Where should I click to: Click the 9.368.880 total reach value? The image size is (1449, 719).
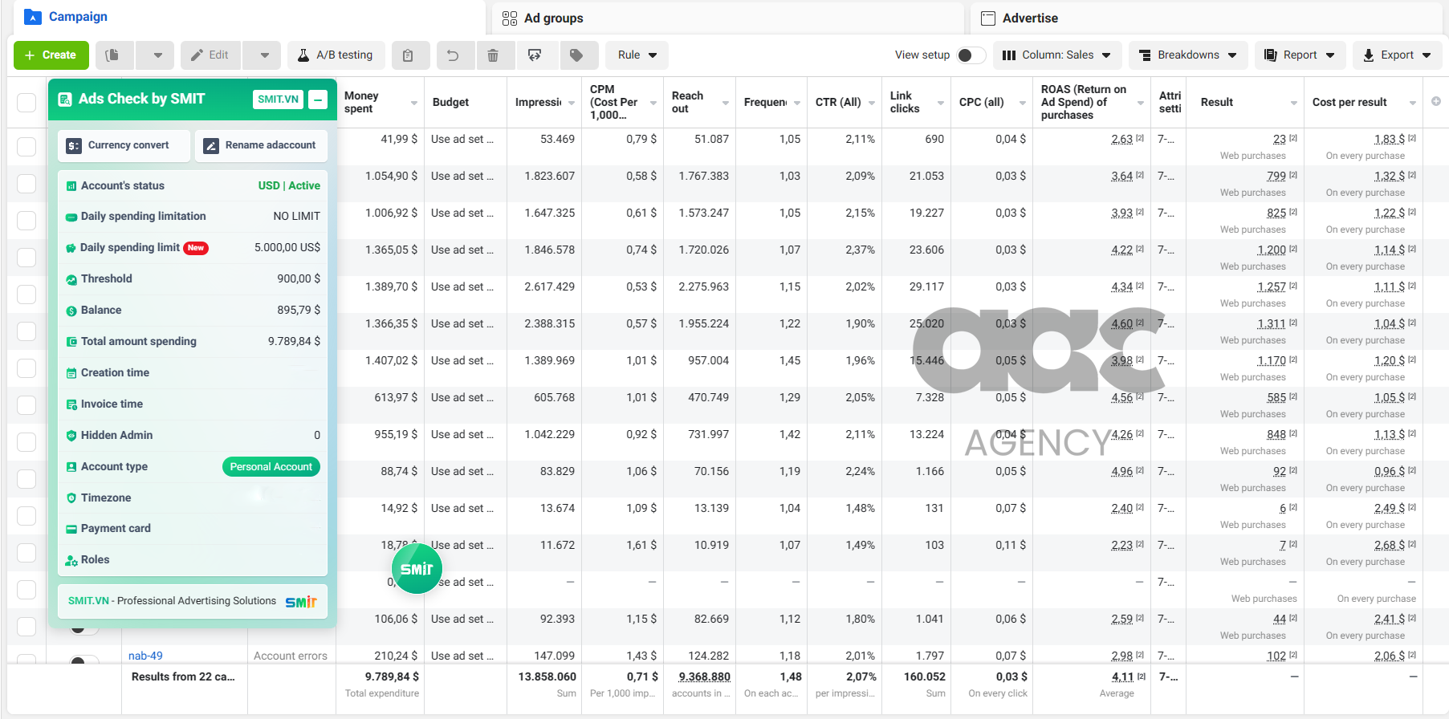coord(704,677)
